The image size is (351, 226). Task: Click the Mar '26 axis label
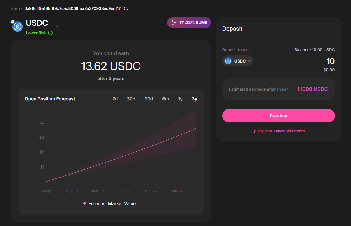[x=98, y=191]
